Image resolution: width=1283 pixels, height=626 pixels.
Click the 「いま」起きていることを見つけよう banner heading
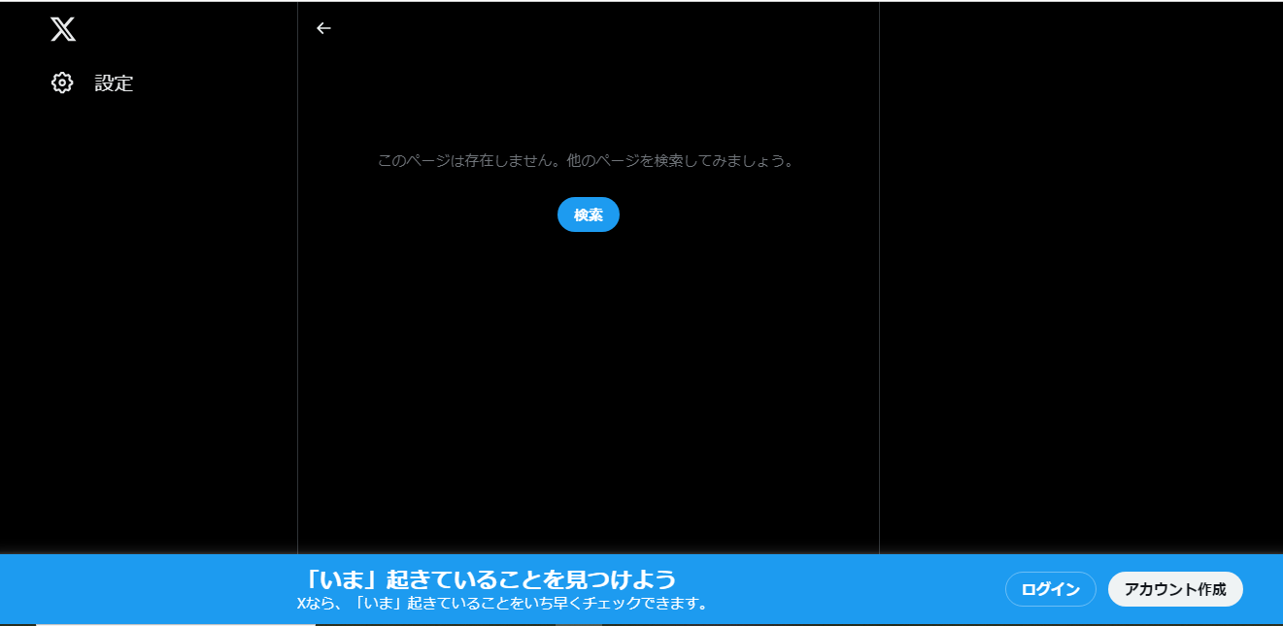(489, 579)
